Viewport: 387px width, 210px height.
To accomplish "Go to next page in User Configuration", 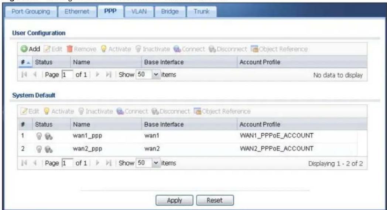I will (x=97, y=74).
